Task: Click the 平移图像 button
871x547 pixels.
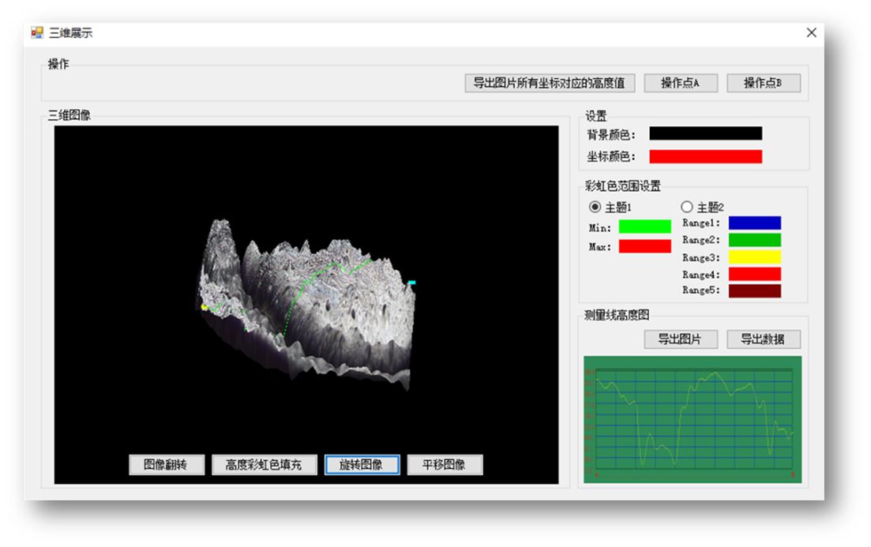Action: pos(445,465)
